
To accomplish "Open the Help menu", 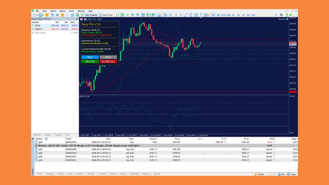I will click(90, 11).
